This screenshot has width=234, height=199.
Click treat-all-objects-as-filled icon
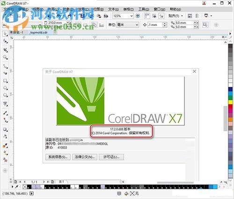pyautogui.click(x=205, y=25)
